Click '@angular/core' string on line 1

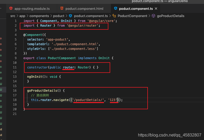101,21
